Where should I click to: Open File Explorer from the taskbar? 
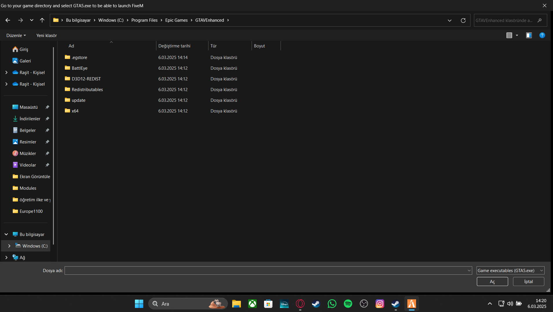tap(237, 304)
